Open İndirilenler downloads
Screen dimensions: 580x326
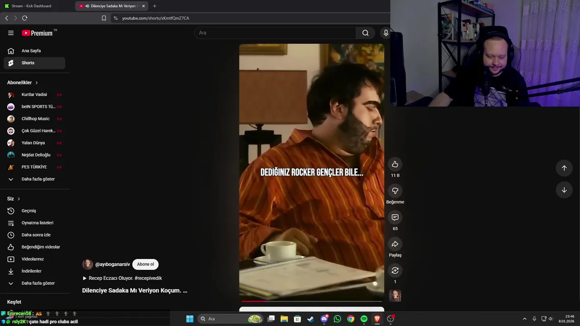tap(34, 271)
